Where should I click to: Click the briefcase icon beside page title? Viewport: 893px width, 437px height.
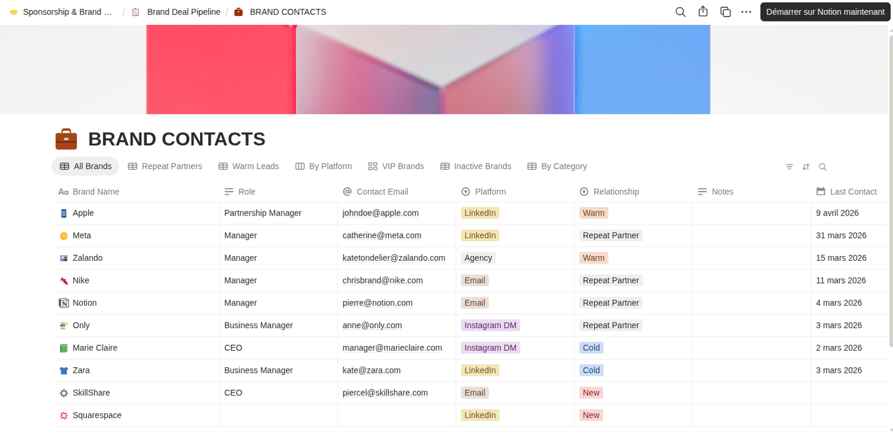pos(66,139)
